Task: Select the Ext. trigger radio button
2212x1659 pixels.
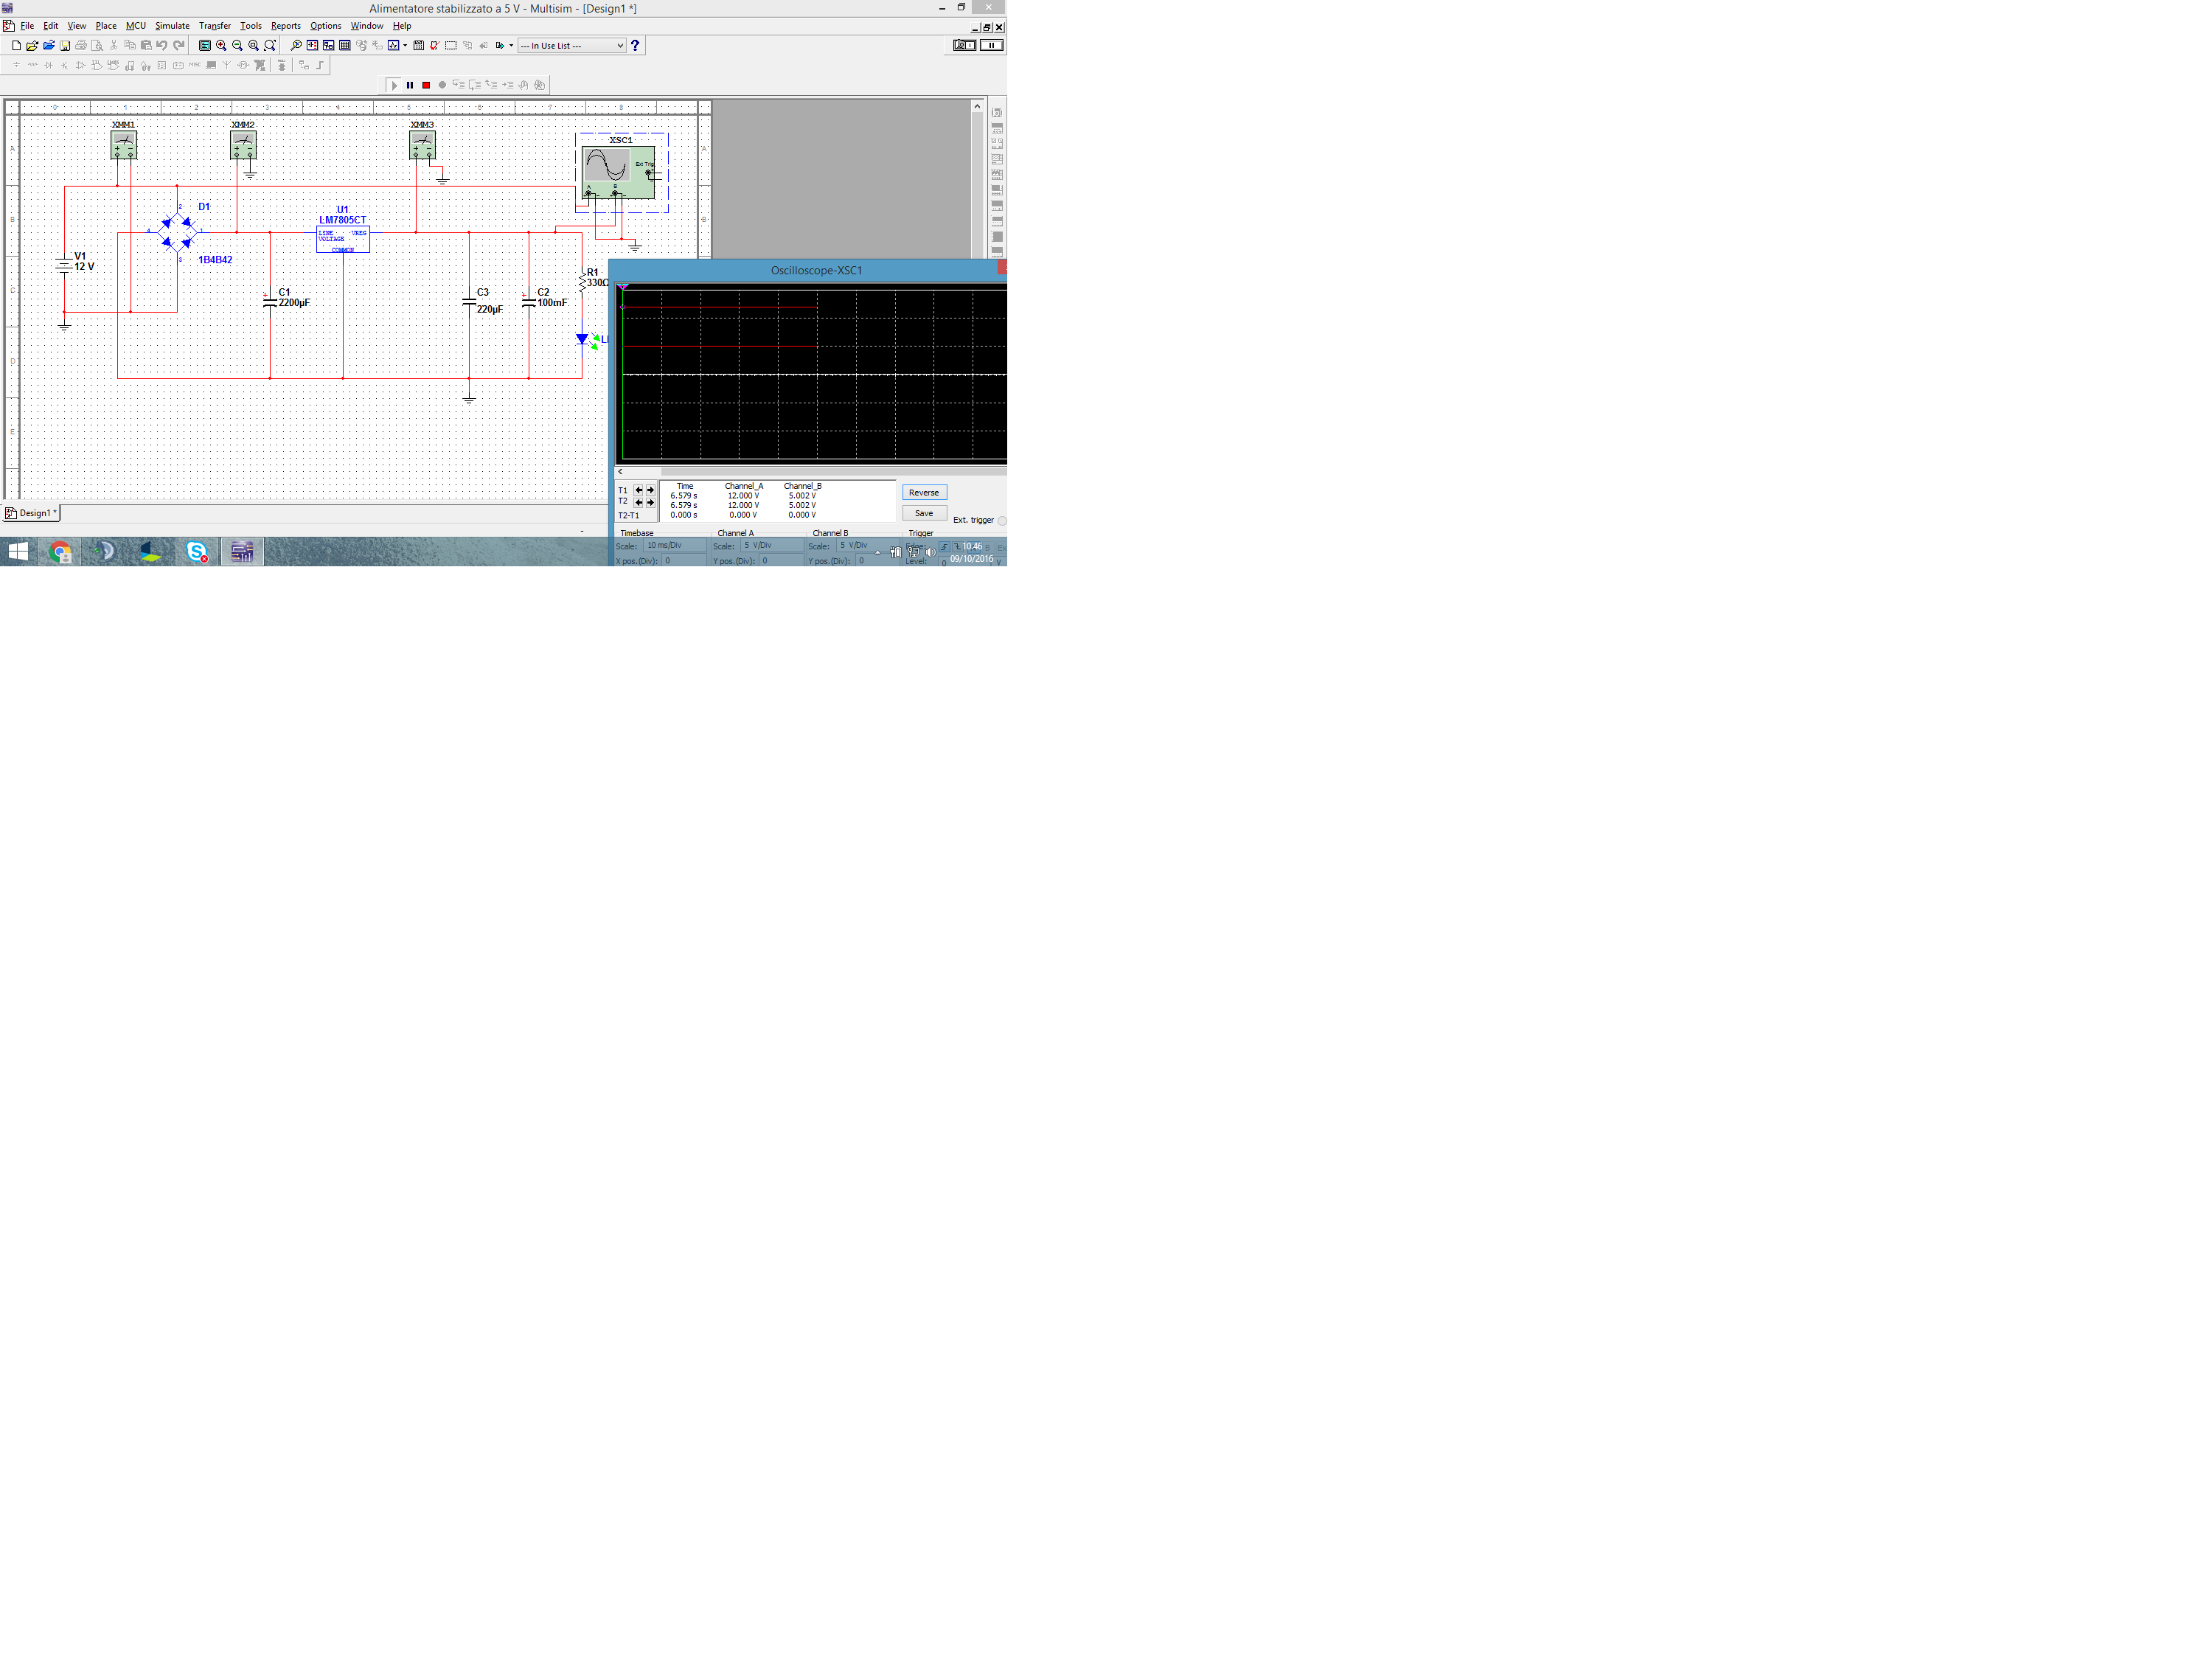Action: [1001, 520]
